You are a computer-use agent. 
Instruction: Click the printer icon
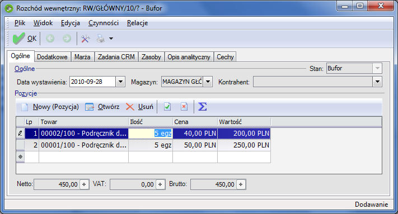pyautogui.click(x=101, y=39)
